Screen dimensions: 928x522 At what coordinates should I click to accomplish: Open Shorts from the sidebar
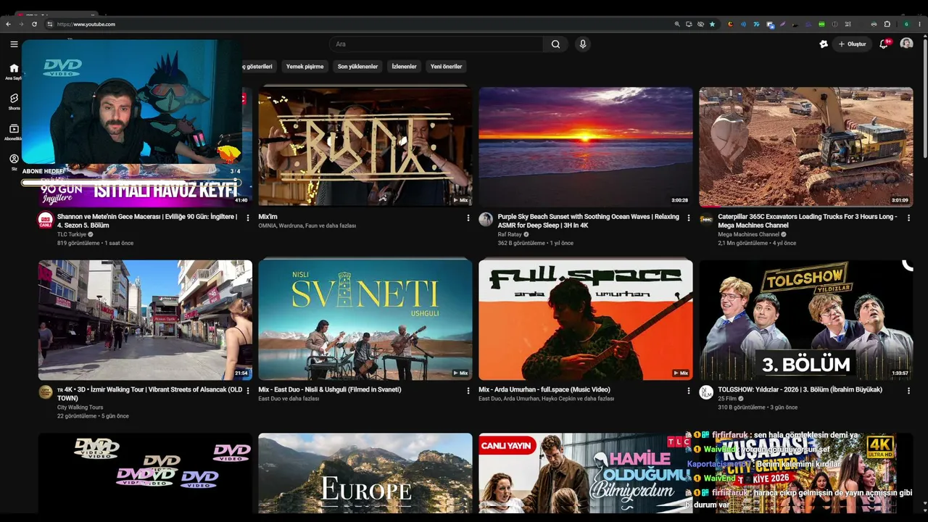(x=14, y=101)
